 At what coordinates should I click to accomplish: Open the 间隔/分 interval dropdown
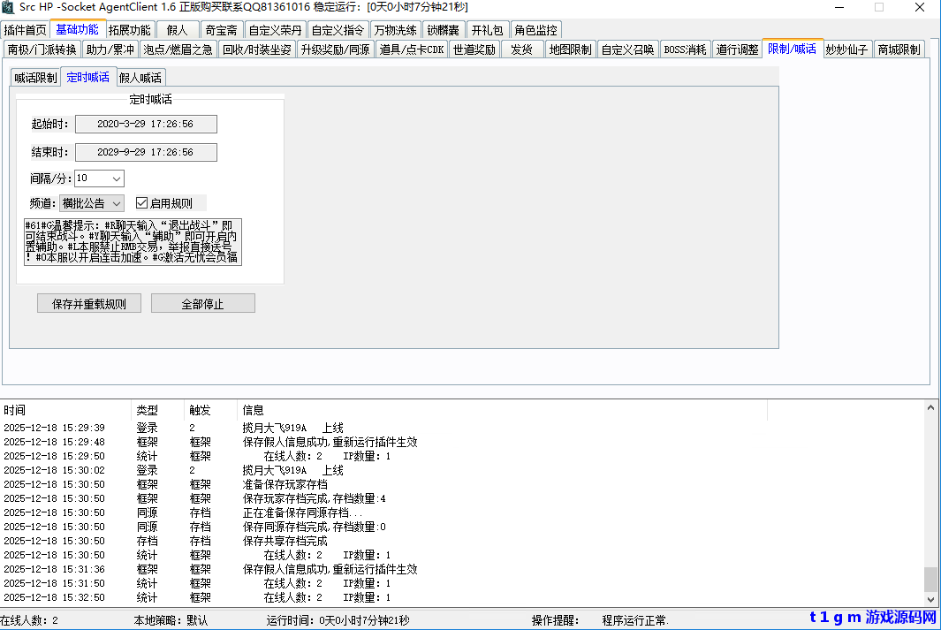(114, 177)
